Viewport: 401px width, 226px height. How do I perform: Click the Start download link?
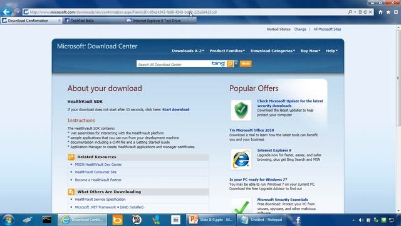(175, 109)
